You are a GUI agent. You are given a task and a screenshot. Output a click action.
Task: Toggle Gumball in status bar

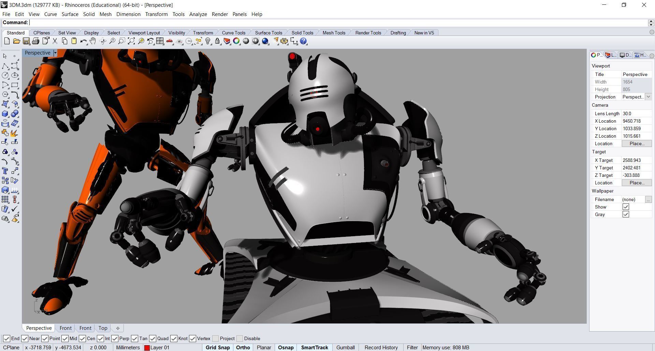coord(346,348)
